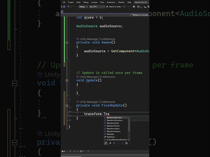
Task: Select TransformDirection in IntelliSense list
Action: tap(116, 118)
